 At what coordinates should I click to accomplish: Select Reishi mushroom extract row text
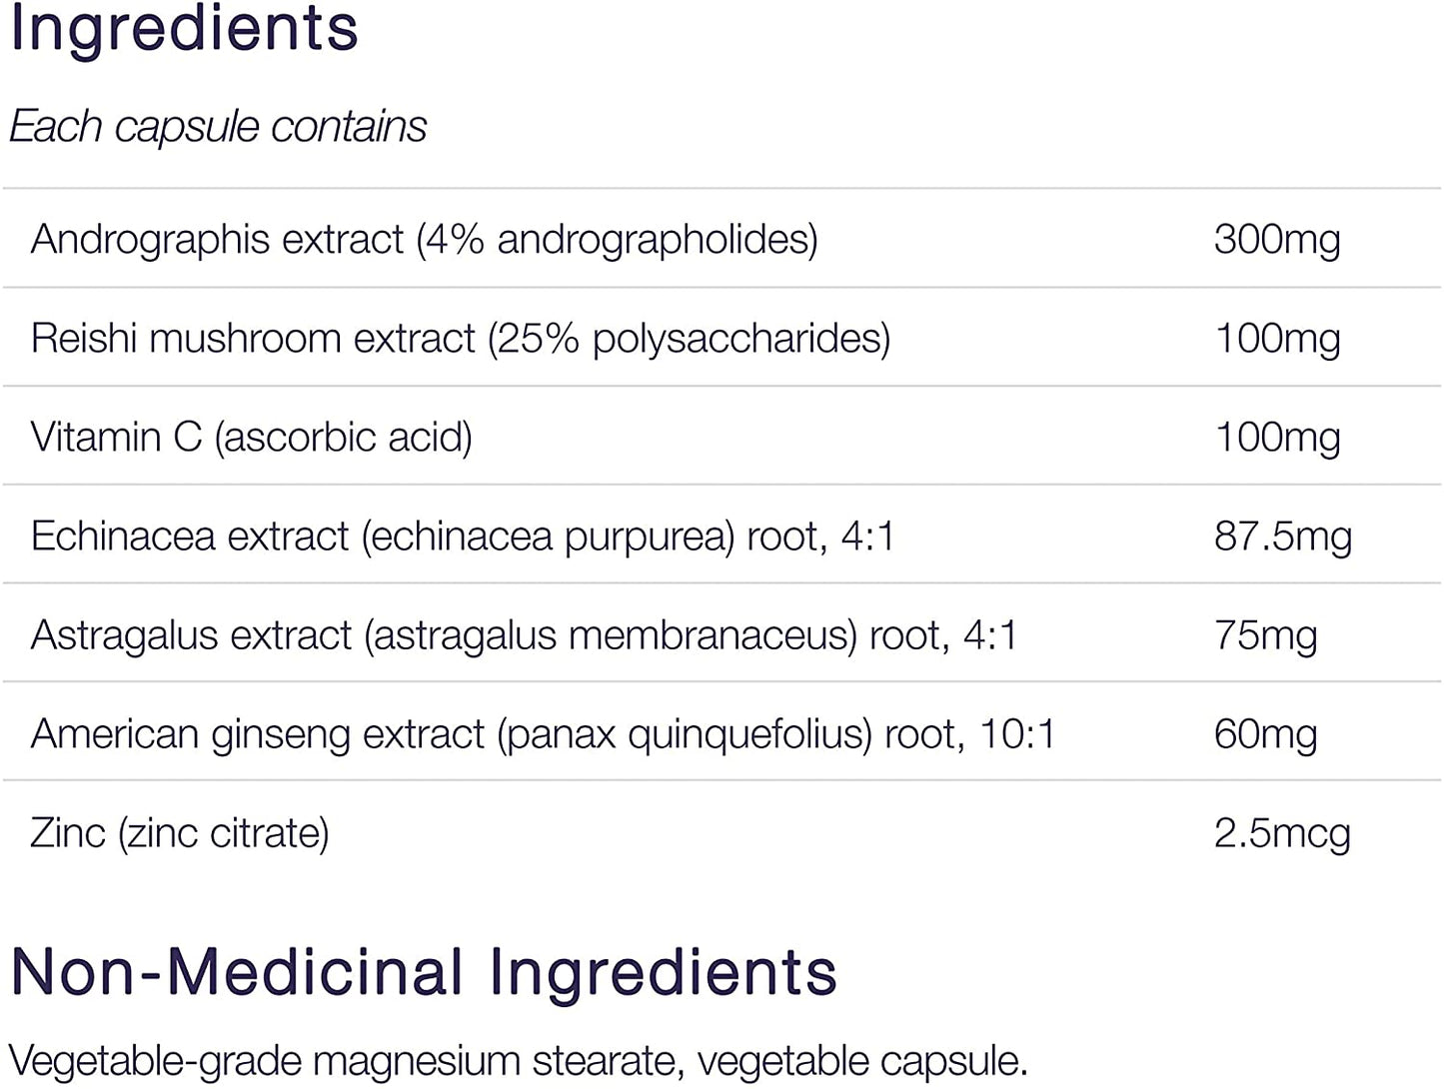pos(460,339)
